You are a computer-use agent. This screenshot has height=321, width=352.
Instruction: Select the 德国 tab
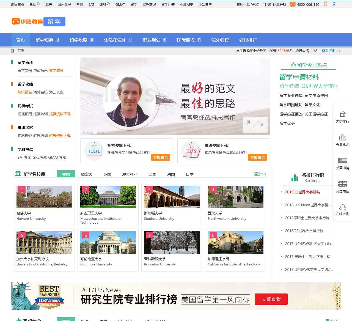click(x=152, y=174)
